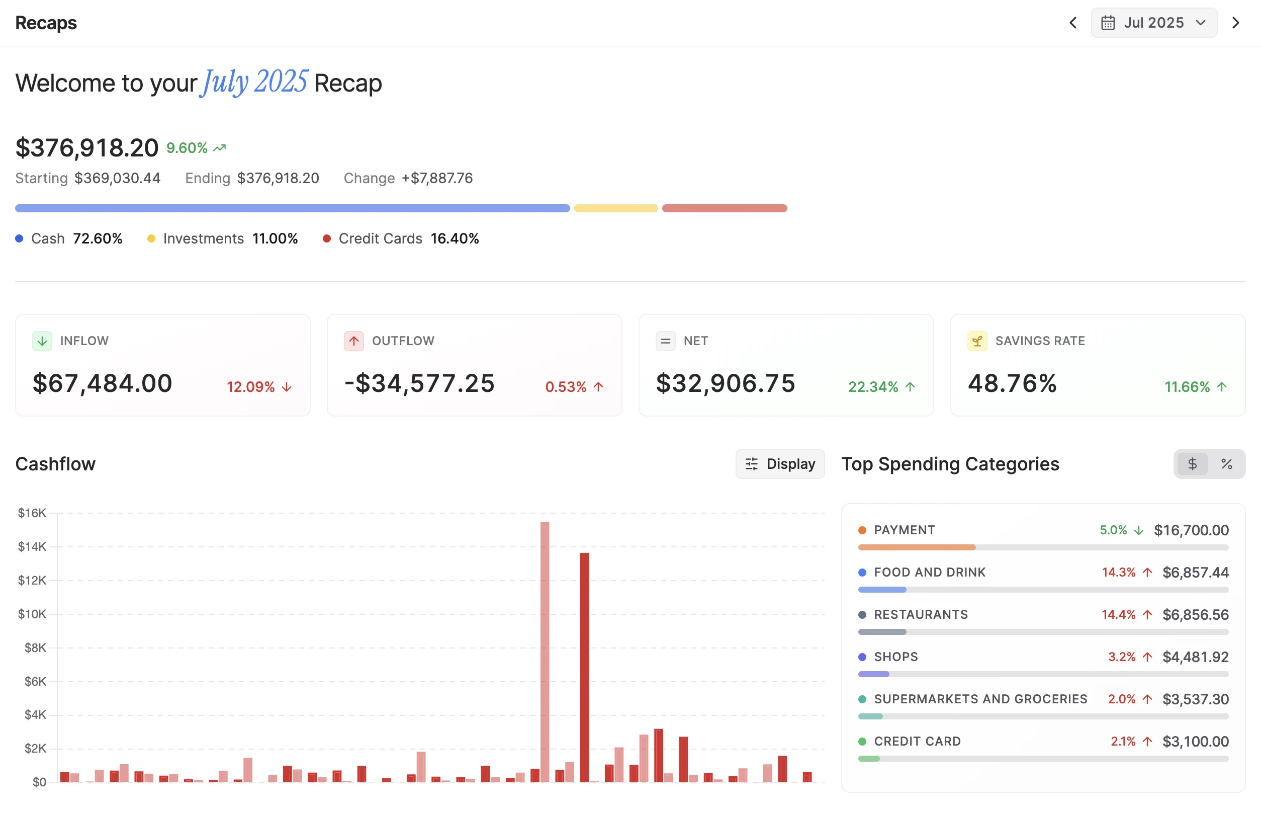Image resolution: width=1261 pixels, height=813 pixels.
Task: Click the Credit Cards segment of allocation bar
Action: coord(725,208)
